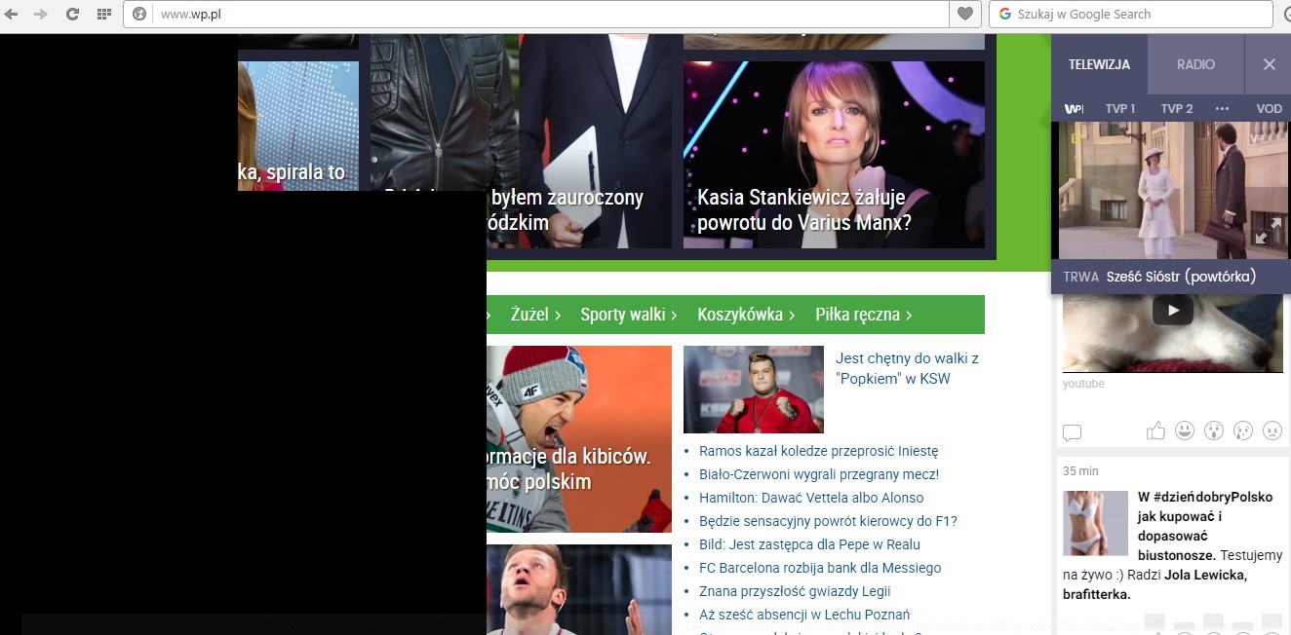This screenshot has height=635, width=1291.
Task: Switch to the RADIO tab
Action: (1195, 64)
